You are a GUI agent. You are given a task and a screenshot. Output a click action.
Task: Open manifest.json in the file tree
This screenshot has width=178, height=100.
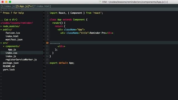14,39
